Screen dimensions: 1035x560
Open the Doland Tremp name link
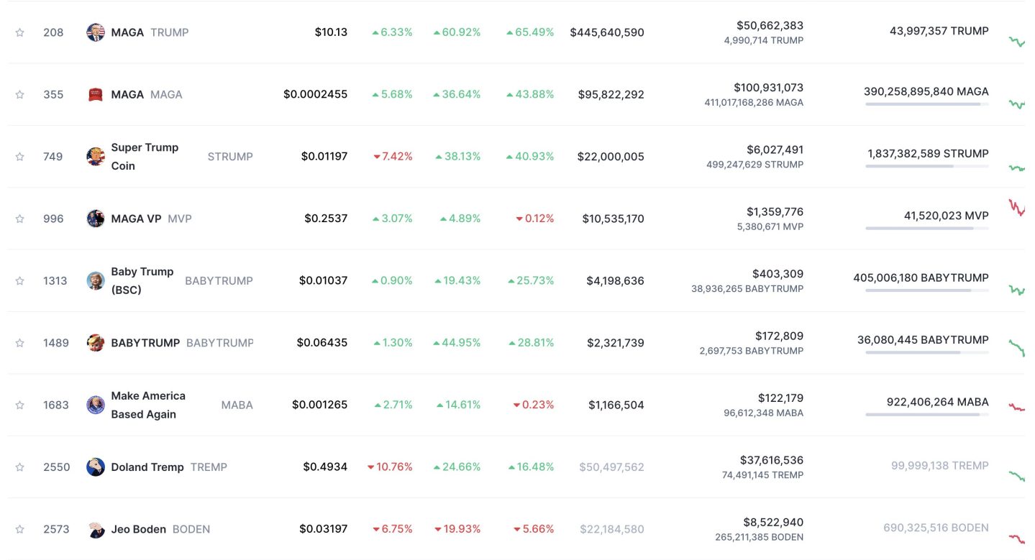[x=147, y=467]
